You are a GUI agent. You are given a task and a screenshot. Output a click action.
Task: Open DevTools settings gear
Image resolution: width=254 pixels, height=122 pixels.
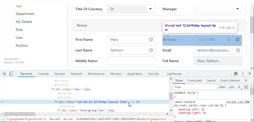pyautogui.click(x=236, y=74)
